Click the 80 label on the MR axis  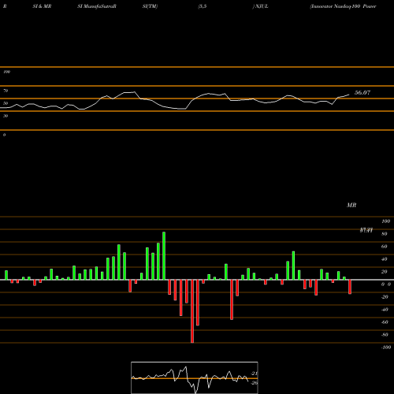[x=385, y=234]
